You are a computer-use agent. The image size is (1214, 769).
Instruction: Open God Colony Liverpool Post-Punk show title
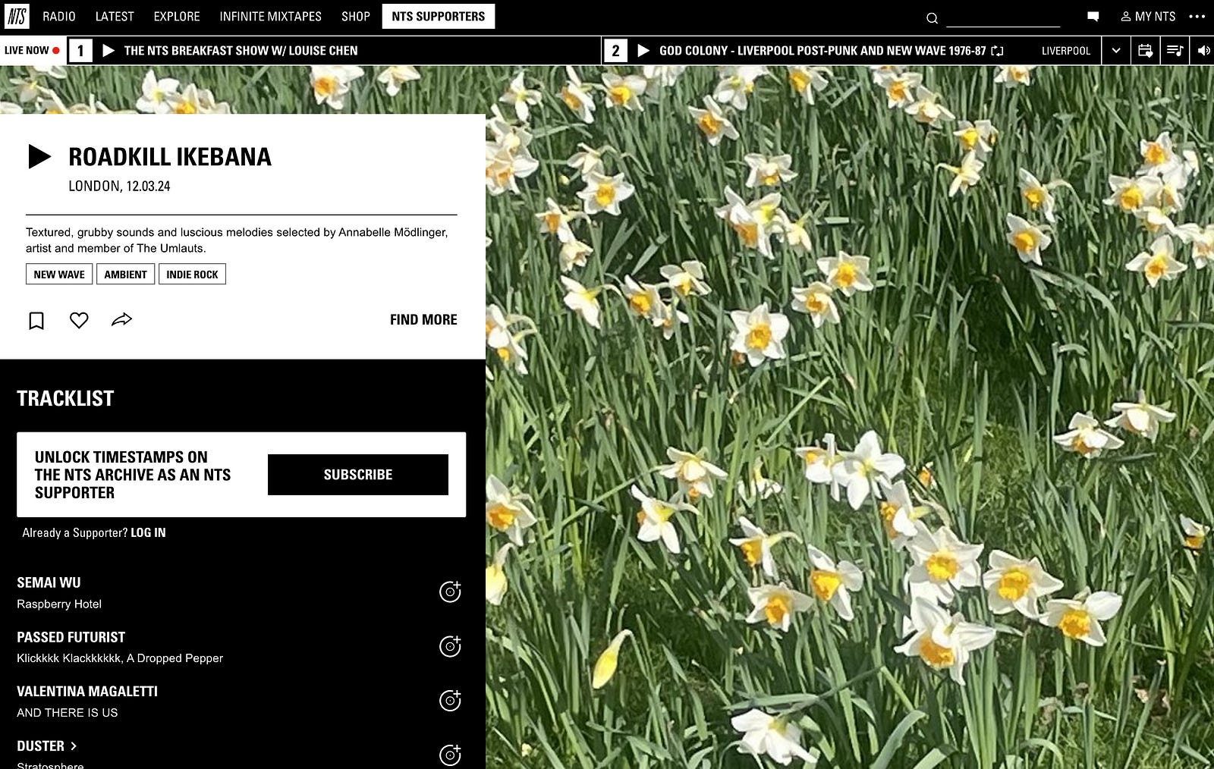pyautogui.click(x=822, y=51)
